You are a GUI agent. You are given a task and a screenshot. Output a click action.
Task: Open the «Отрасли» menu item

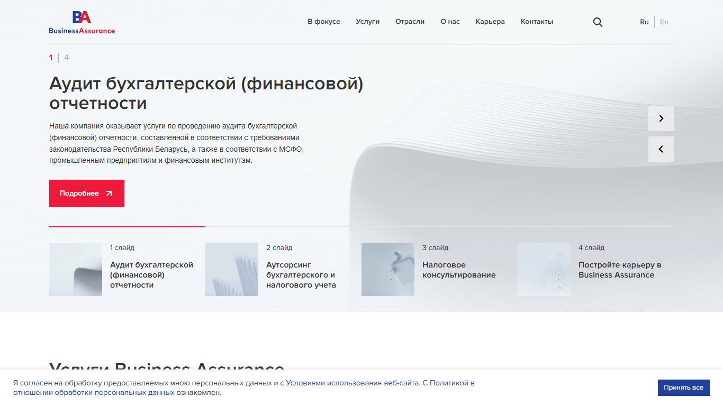click(x=410, y=22)
